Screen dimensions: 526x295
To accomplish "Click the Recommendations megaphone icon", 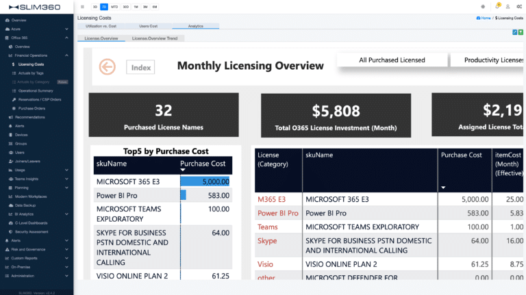I will point(10,117).
